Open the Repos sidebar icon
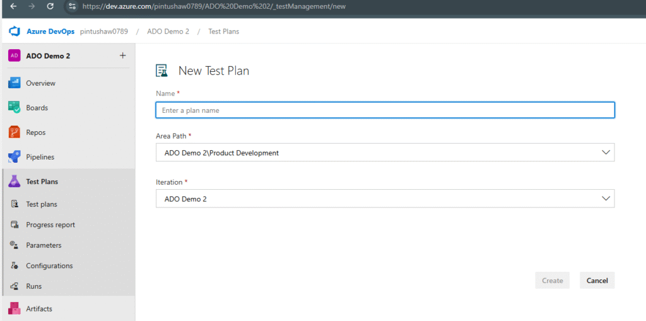The image size is (646, 321). 15,132
